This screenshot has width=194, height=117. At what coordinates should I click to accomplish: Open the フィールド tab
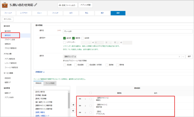click(x=8, y=13)
